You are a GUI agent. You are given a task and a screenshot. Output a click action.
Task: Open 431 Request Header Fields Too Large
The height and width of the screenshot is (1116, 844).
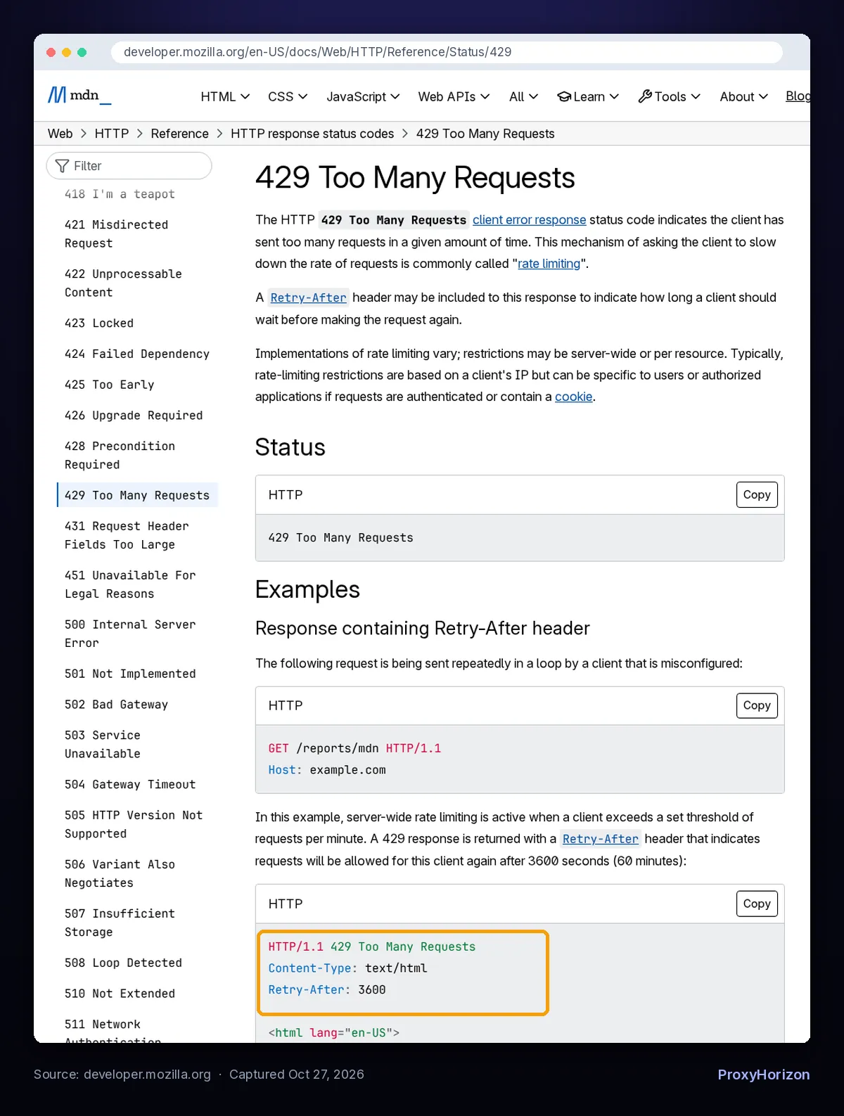tap(127, 535)
